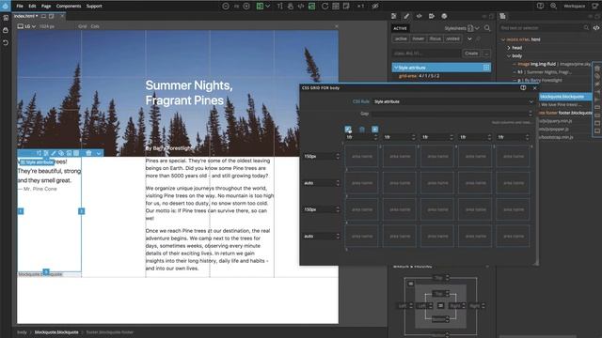The height and width of the screenshot is (338, 602).
Task: Open the Edit menu
Action: [32, 7]
